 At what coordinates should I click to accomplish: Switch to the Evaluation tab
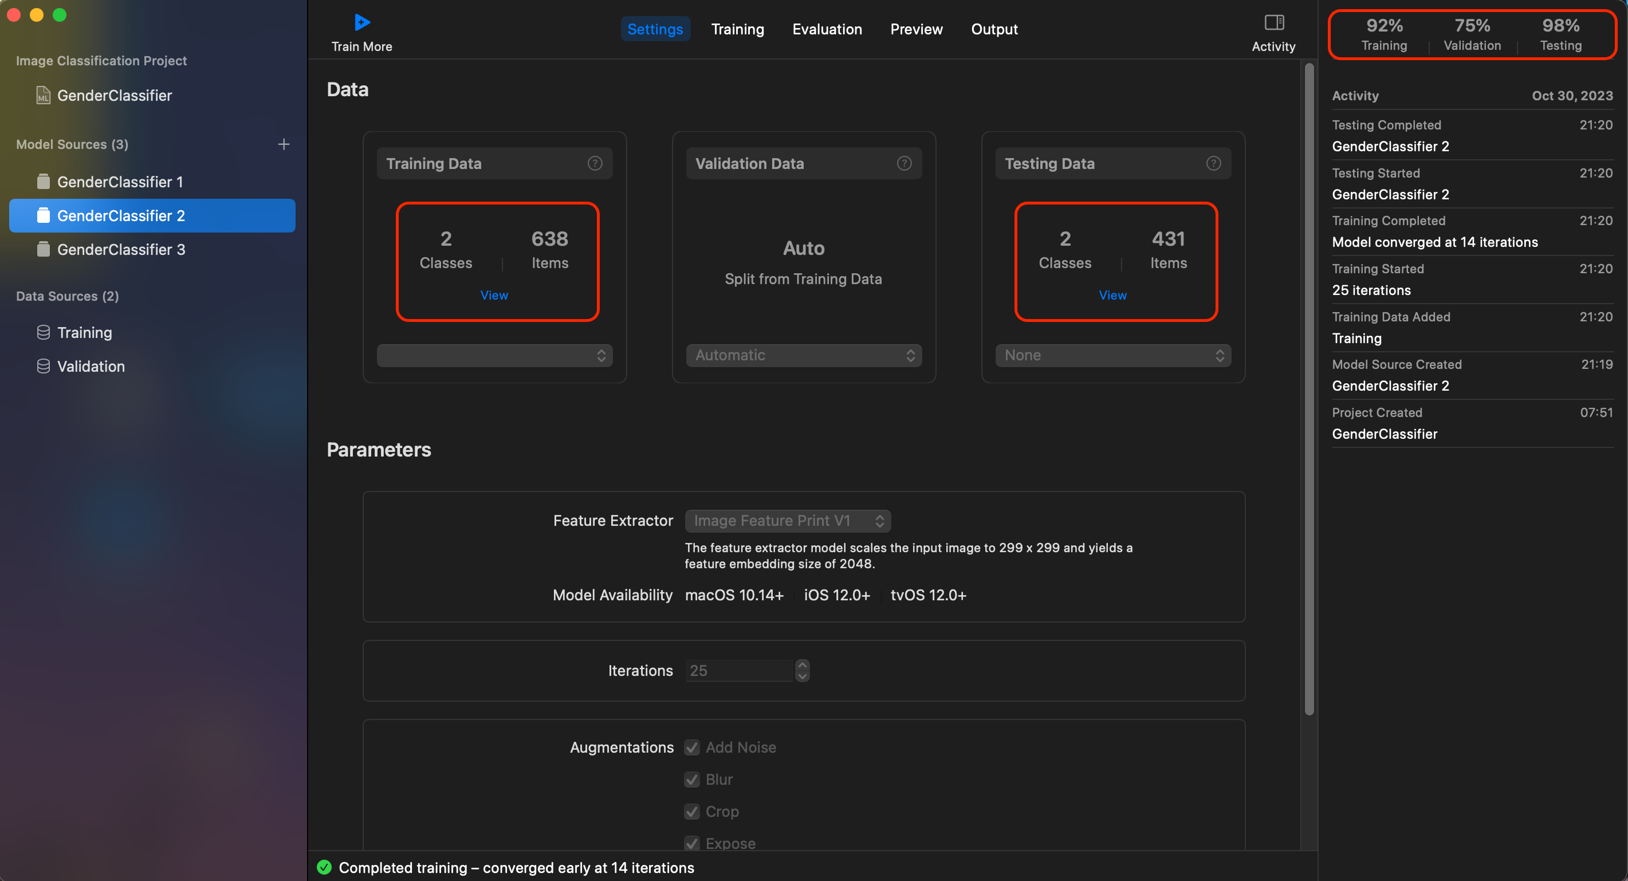(827, 29)
